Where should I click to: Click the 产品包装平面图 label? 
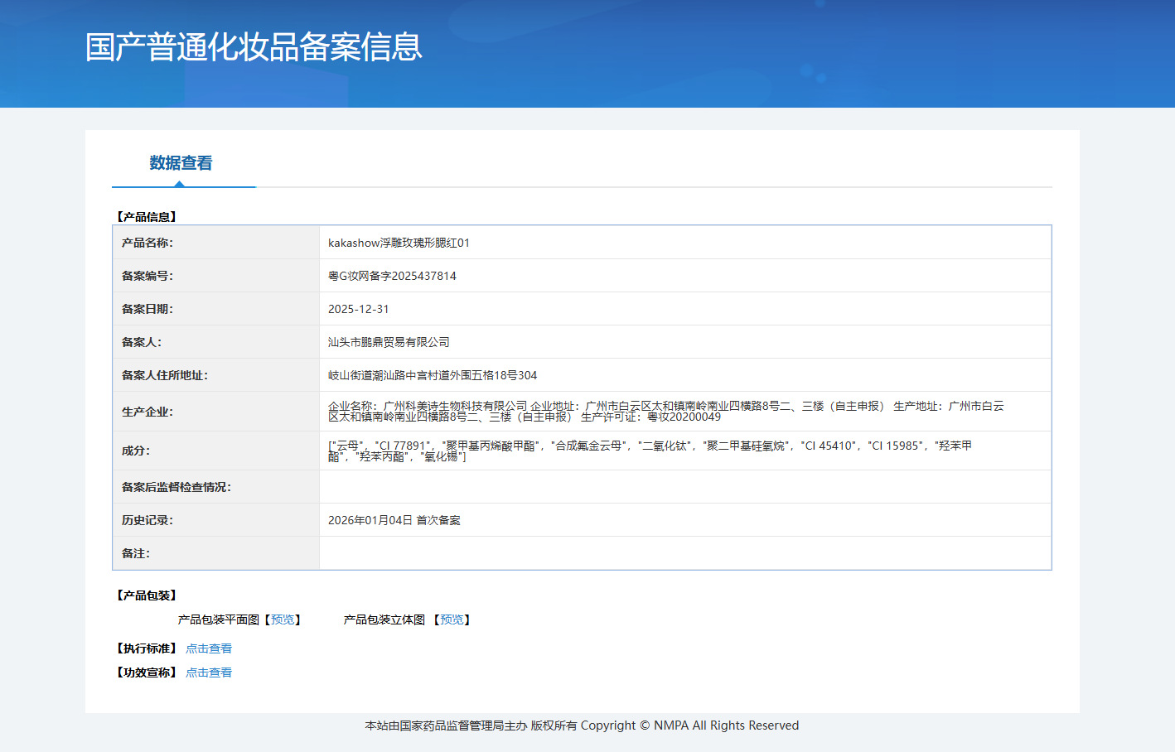point(219,619)
